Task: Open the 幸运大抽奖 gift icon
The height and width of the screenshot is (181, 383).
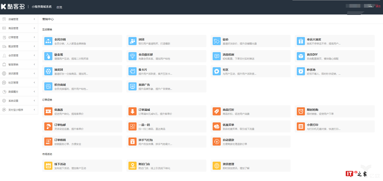Action: (301, 41)
